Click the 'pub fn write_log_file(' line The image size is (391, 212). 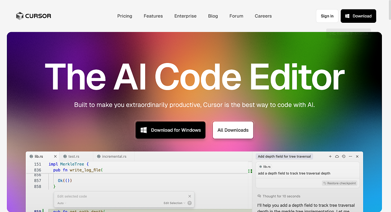pos(78,170)
